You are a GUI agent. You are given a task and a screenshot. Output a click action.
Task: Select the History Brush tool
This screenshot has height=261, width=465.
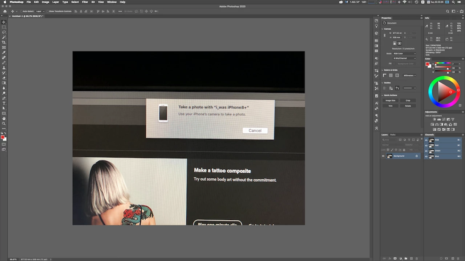(4, 73)
